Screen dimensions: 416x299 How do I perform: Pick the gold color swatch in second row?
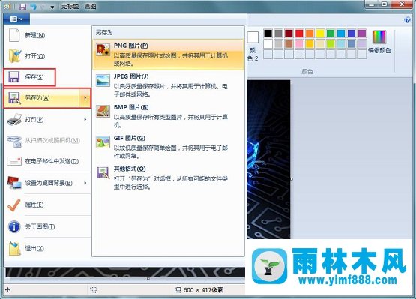pos(310,43)
